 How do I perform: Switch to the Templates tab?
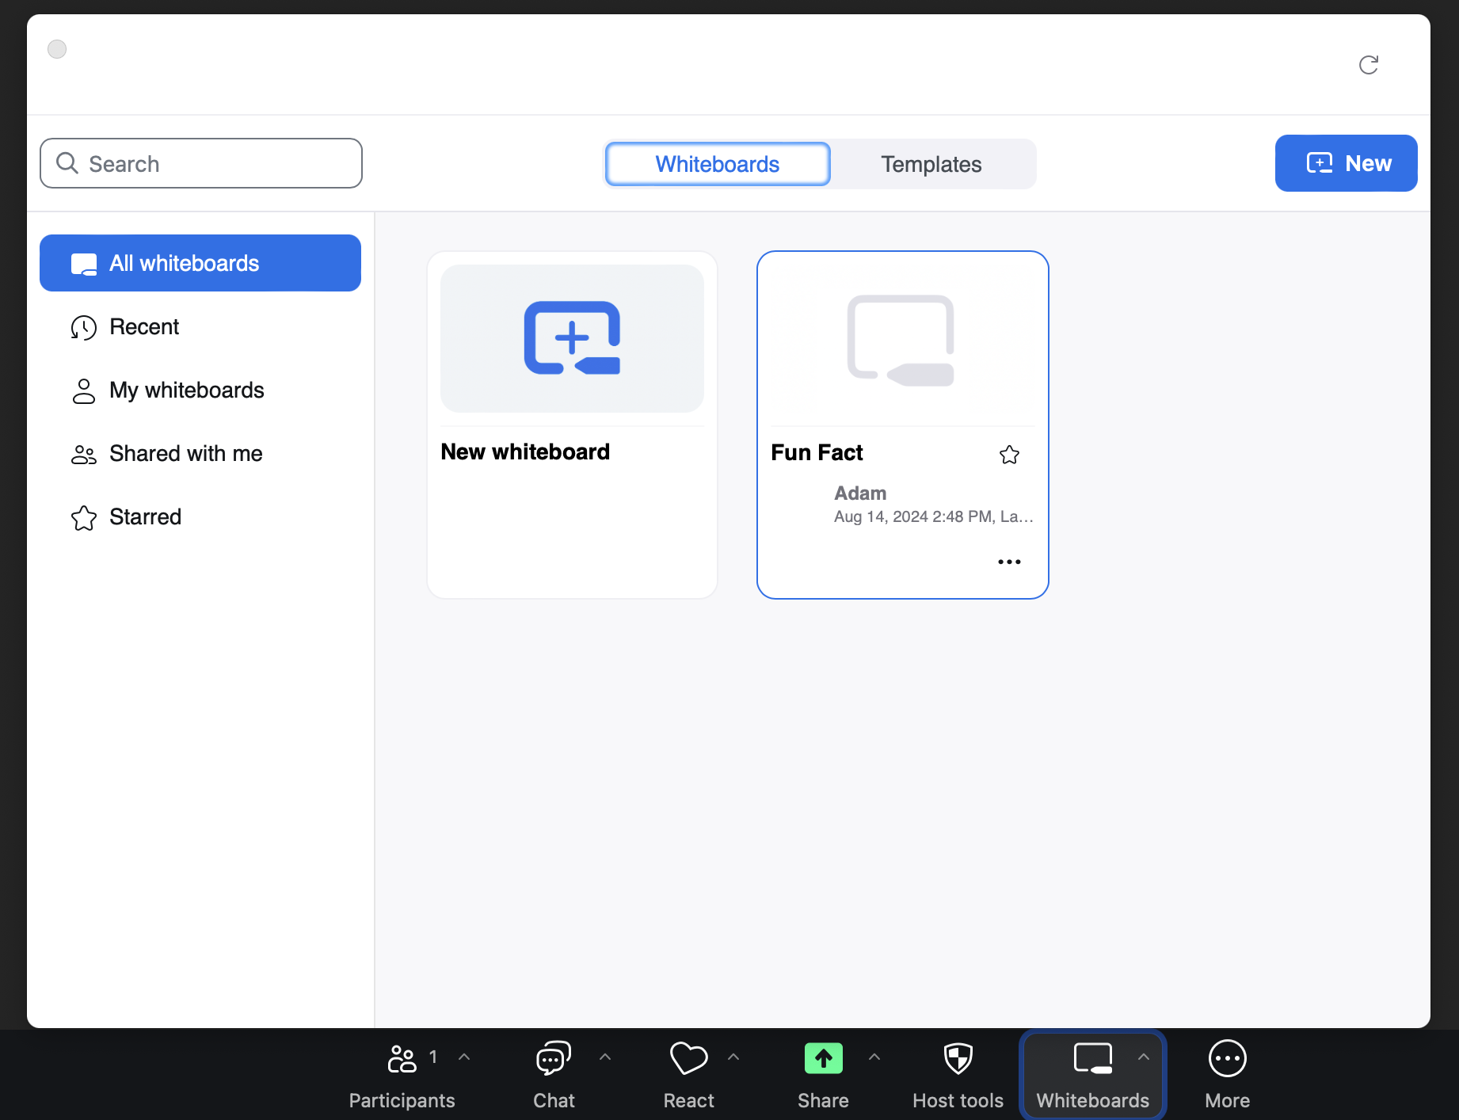point(931,164)
